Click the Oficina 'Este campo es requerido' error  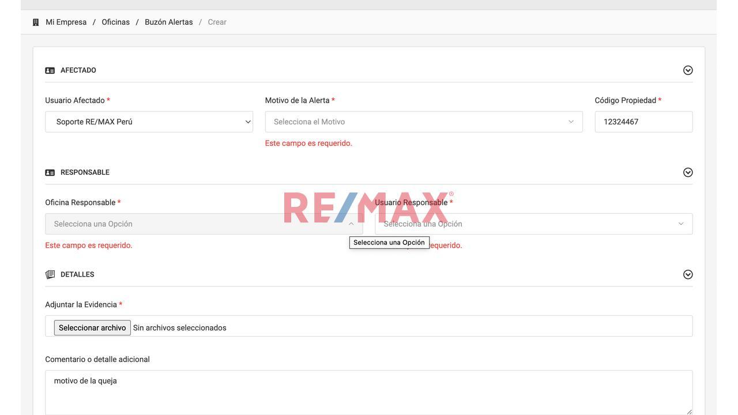tap(89, 245)
